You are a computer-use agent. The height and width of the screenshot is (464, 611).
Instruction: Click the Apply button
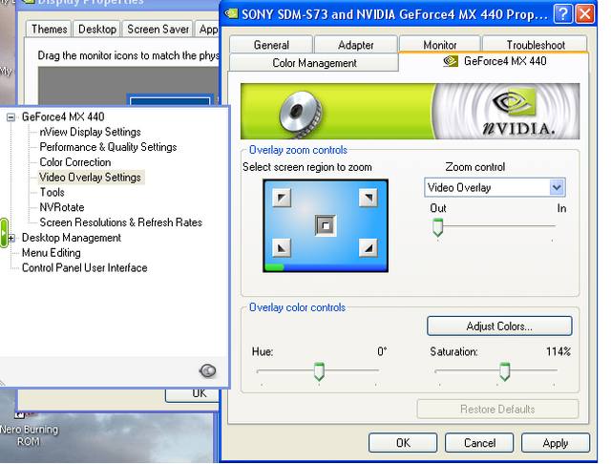click(x=556, y=443)
